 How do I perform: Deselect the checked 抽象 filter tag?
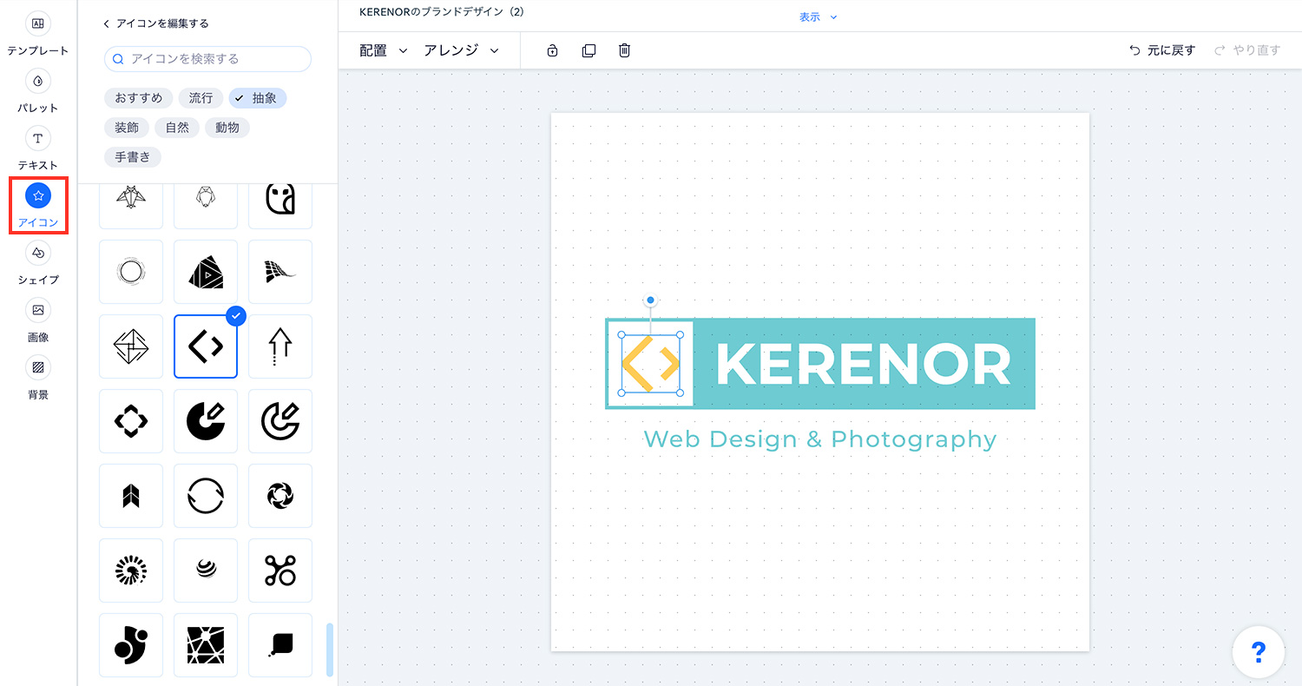click(x=258, y=98)
